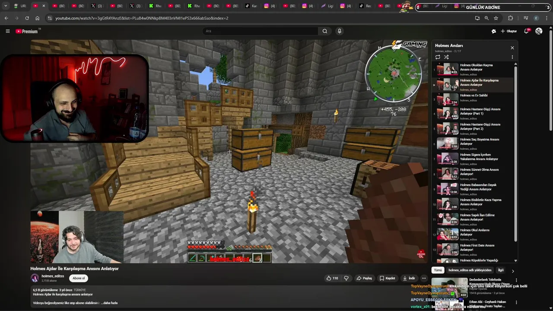Viewport: 553px width, 311px height.
Task: Click the site info icon in address bar
Action: [x=50, y=18]
